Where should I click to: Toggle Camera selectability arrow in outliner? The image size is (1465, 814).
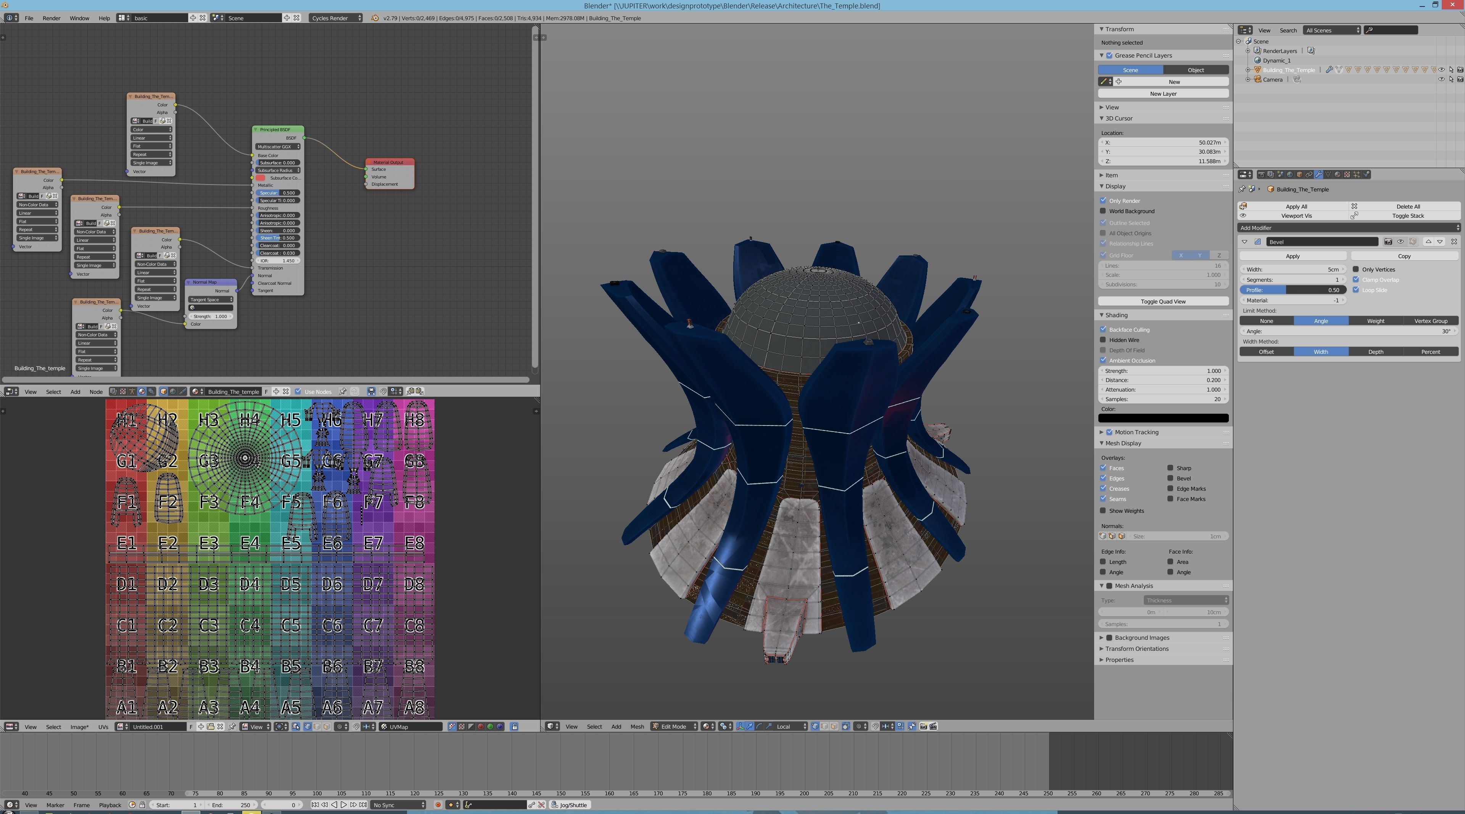point(1451,80)
